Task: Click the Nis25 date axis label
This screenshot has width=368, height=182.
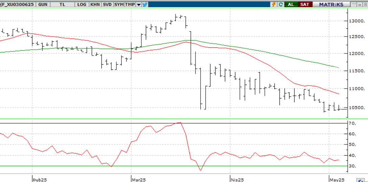Action: 237,180
